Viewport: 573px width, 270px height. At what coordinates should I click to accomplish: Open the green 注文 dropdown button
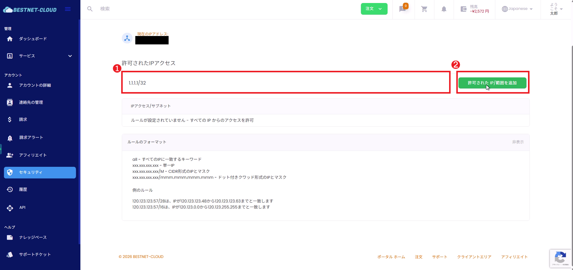[x=374, y=9]
